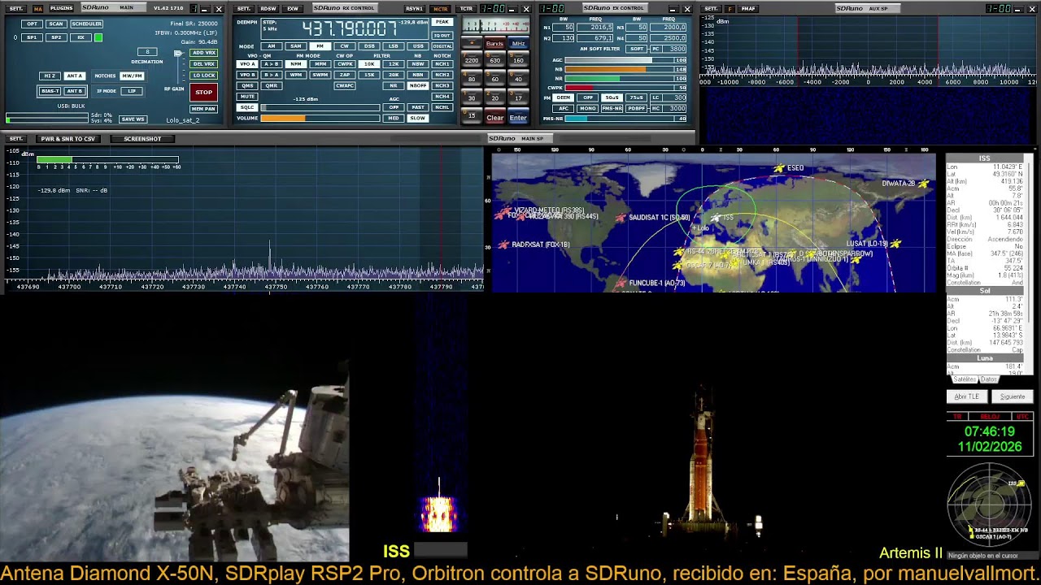
Task: Click the N1 FREQ field 2016,5
Action: [x=595, y=27]
